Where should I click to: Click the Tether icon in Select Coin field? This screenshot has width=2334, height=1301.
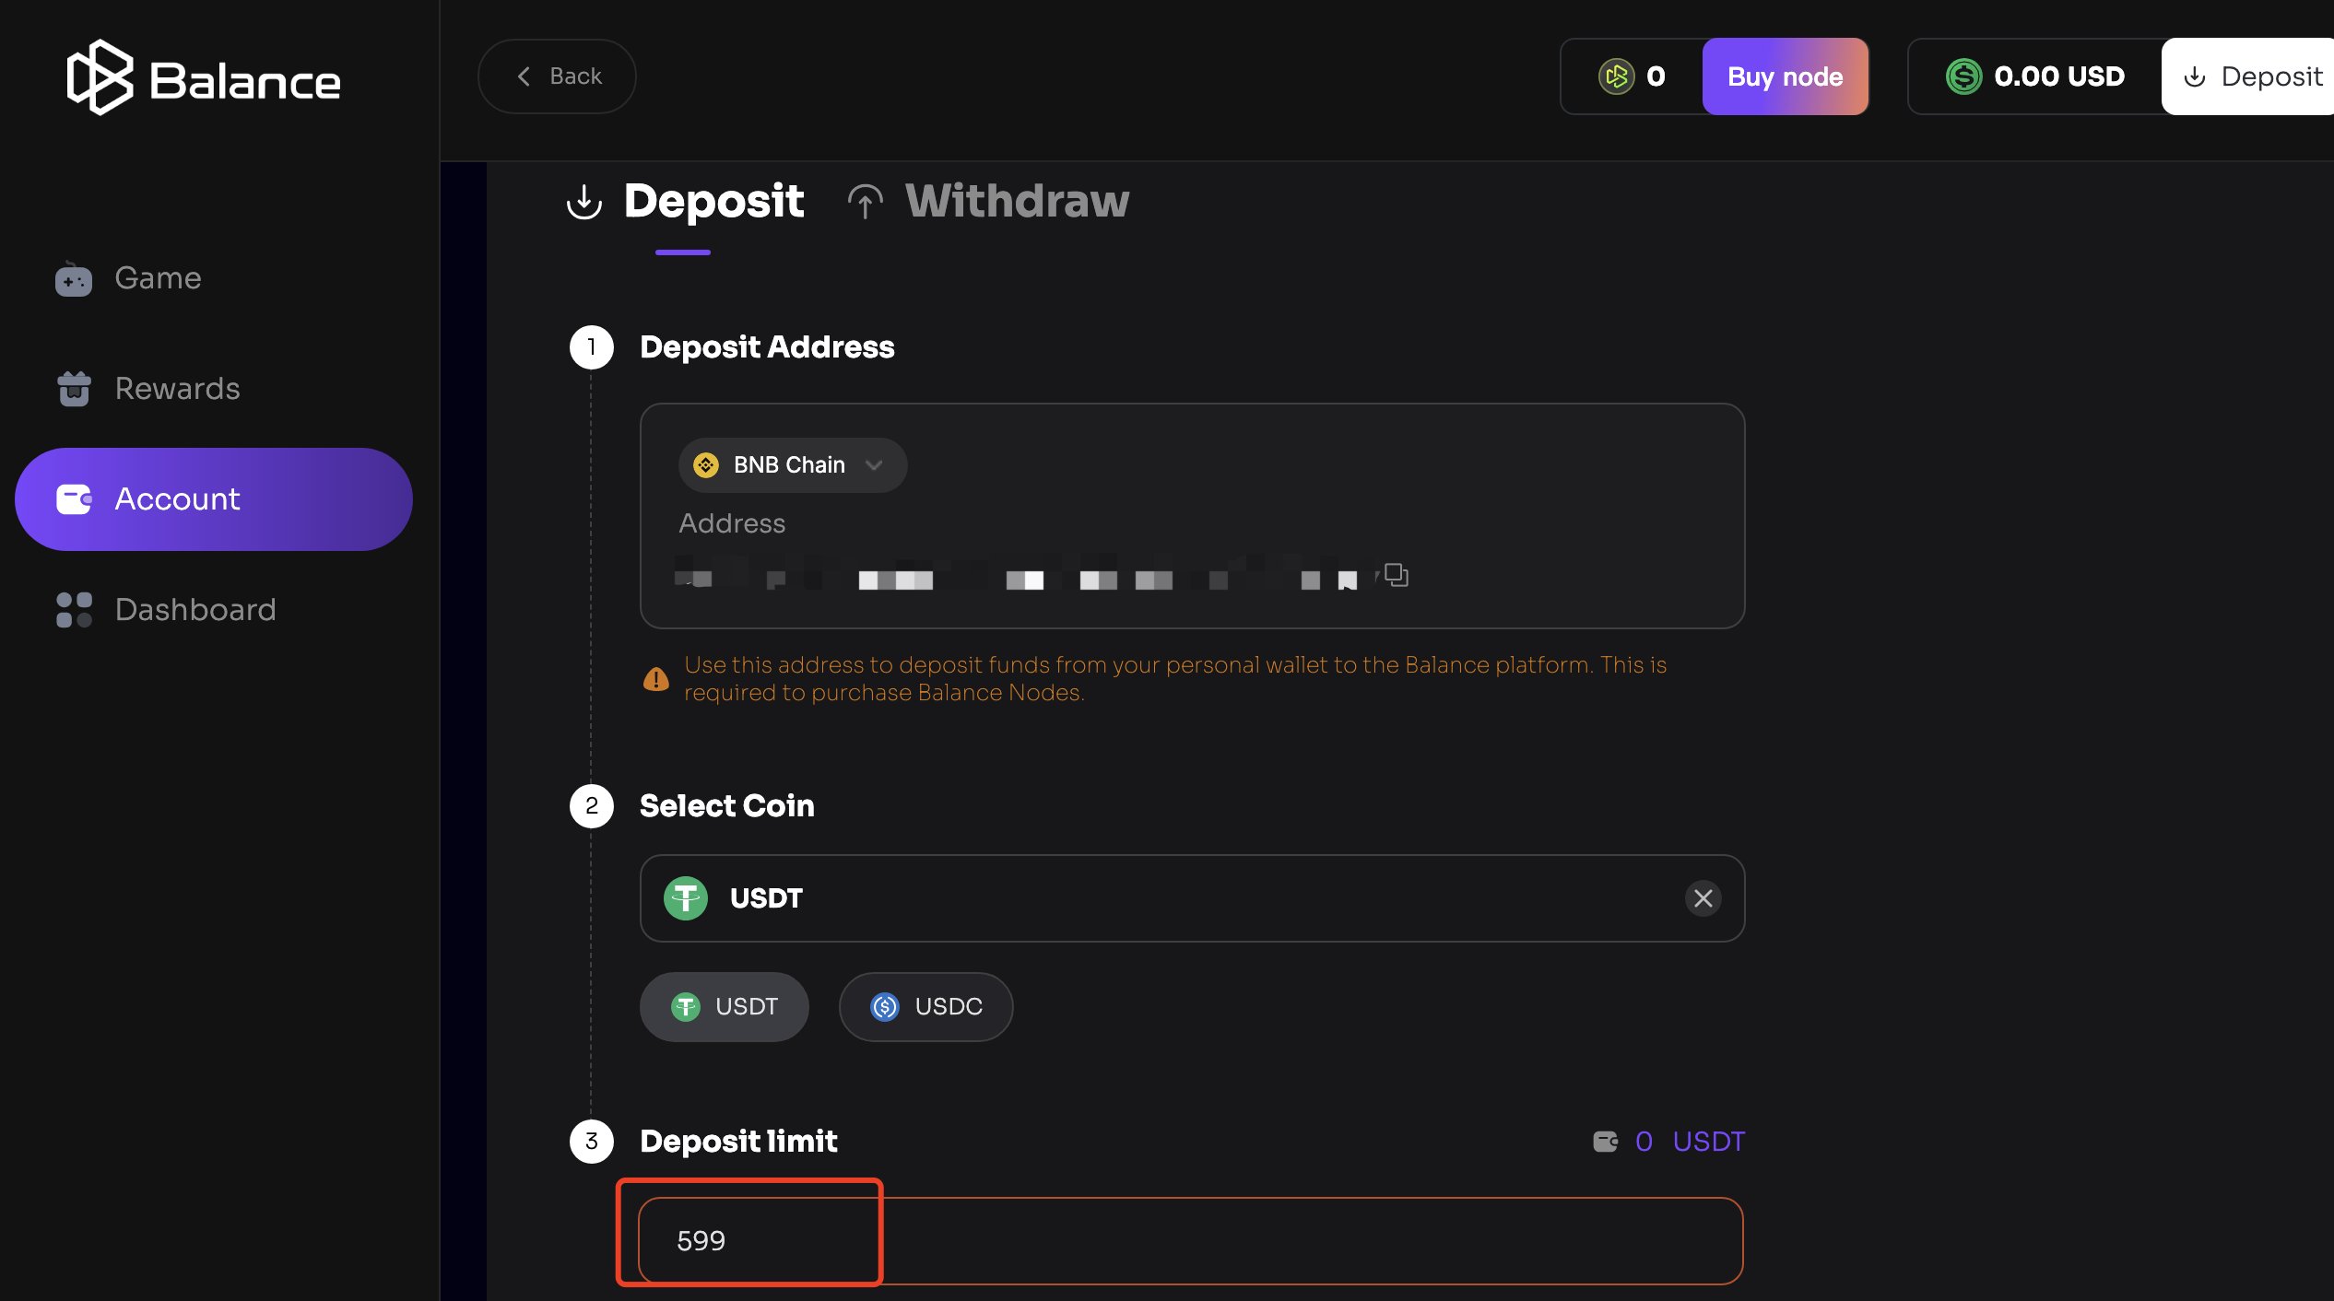[x=685, y=898]
